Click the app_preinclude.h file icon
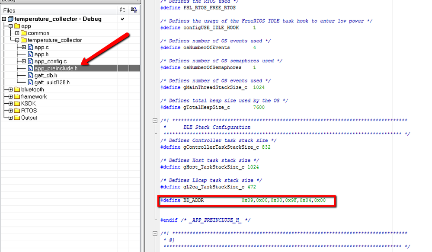Image resolution: width=432 pixels, height=252 pixels. click(x=31, y=68)
